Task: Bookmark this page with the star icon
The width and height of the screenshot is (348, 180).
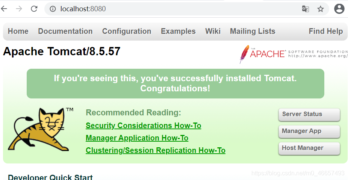Action: coord(320,9)
